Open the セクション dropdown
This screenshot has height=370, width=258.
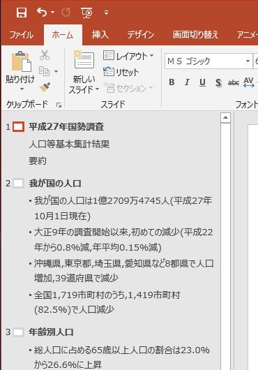click(x=128, y=88)
